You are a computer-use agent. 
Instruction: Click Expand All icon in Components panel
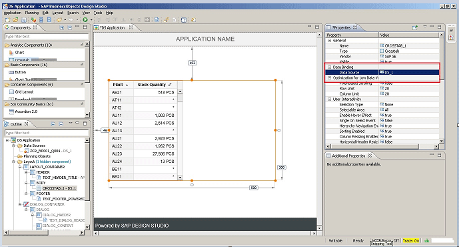point(62,27)
